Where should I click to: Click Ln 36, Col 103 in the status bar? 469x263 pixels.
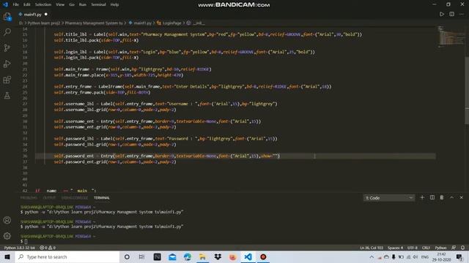click(x=372, y=248)
